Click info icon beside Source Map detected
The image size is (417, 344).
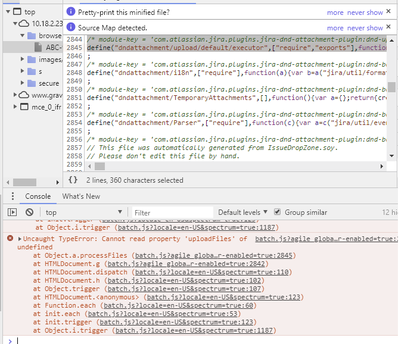click(x=71, y=27)
